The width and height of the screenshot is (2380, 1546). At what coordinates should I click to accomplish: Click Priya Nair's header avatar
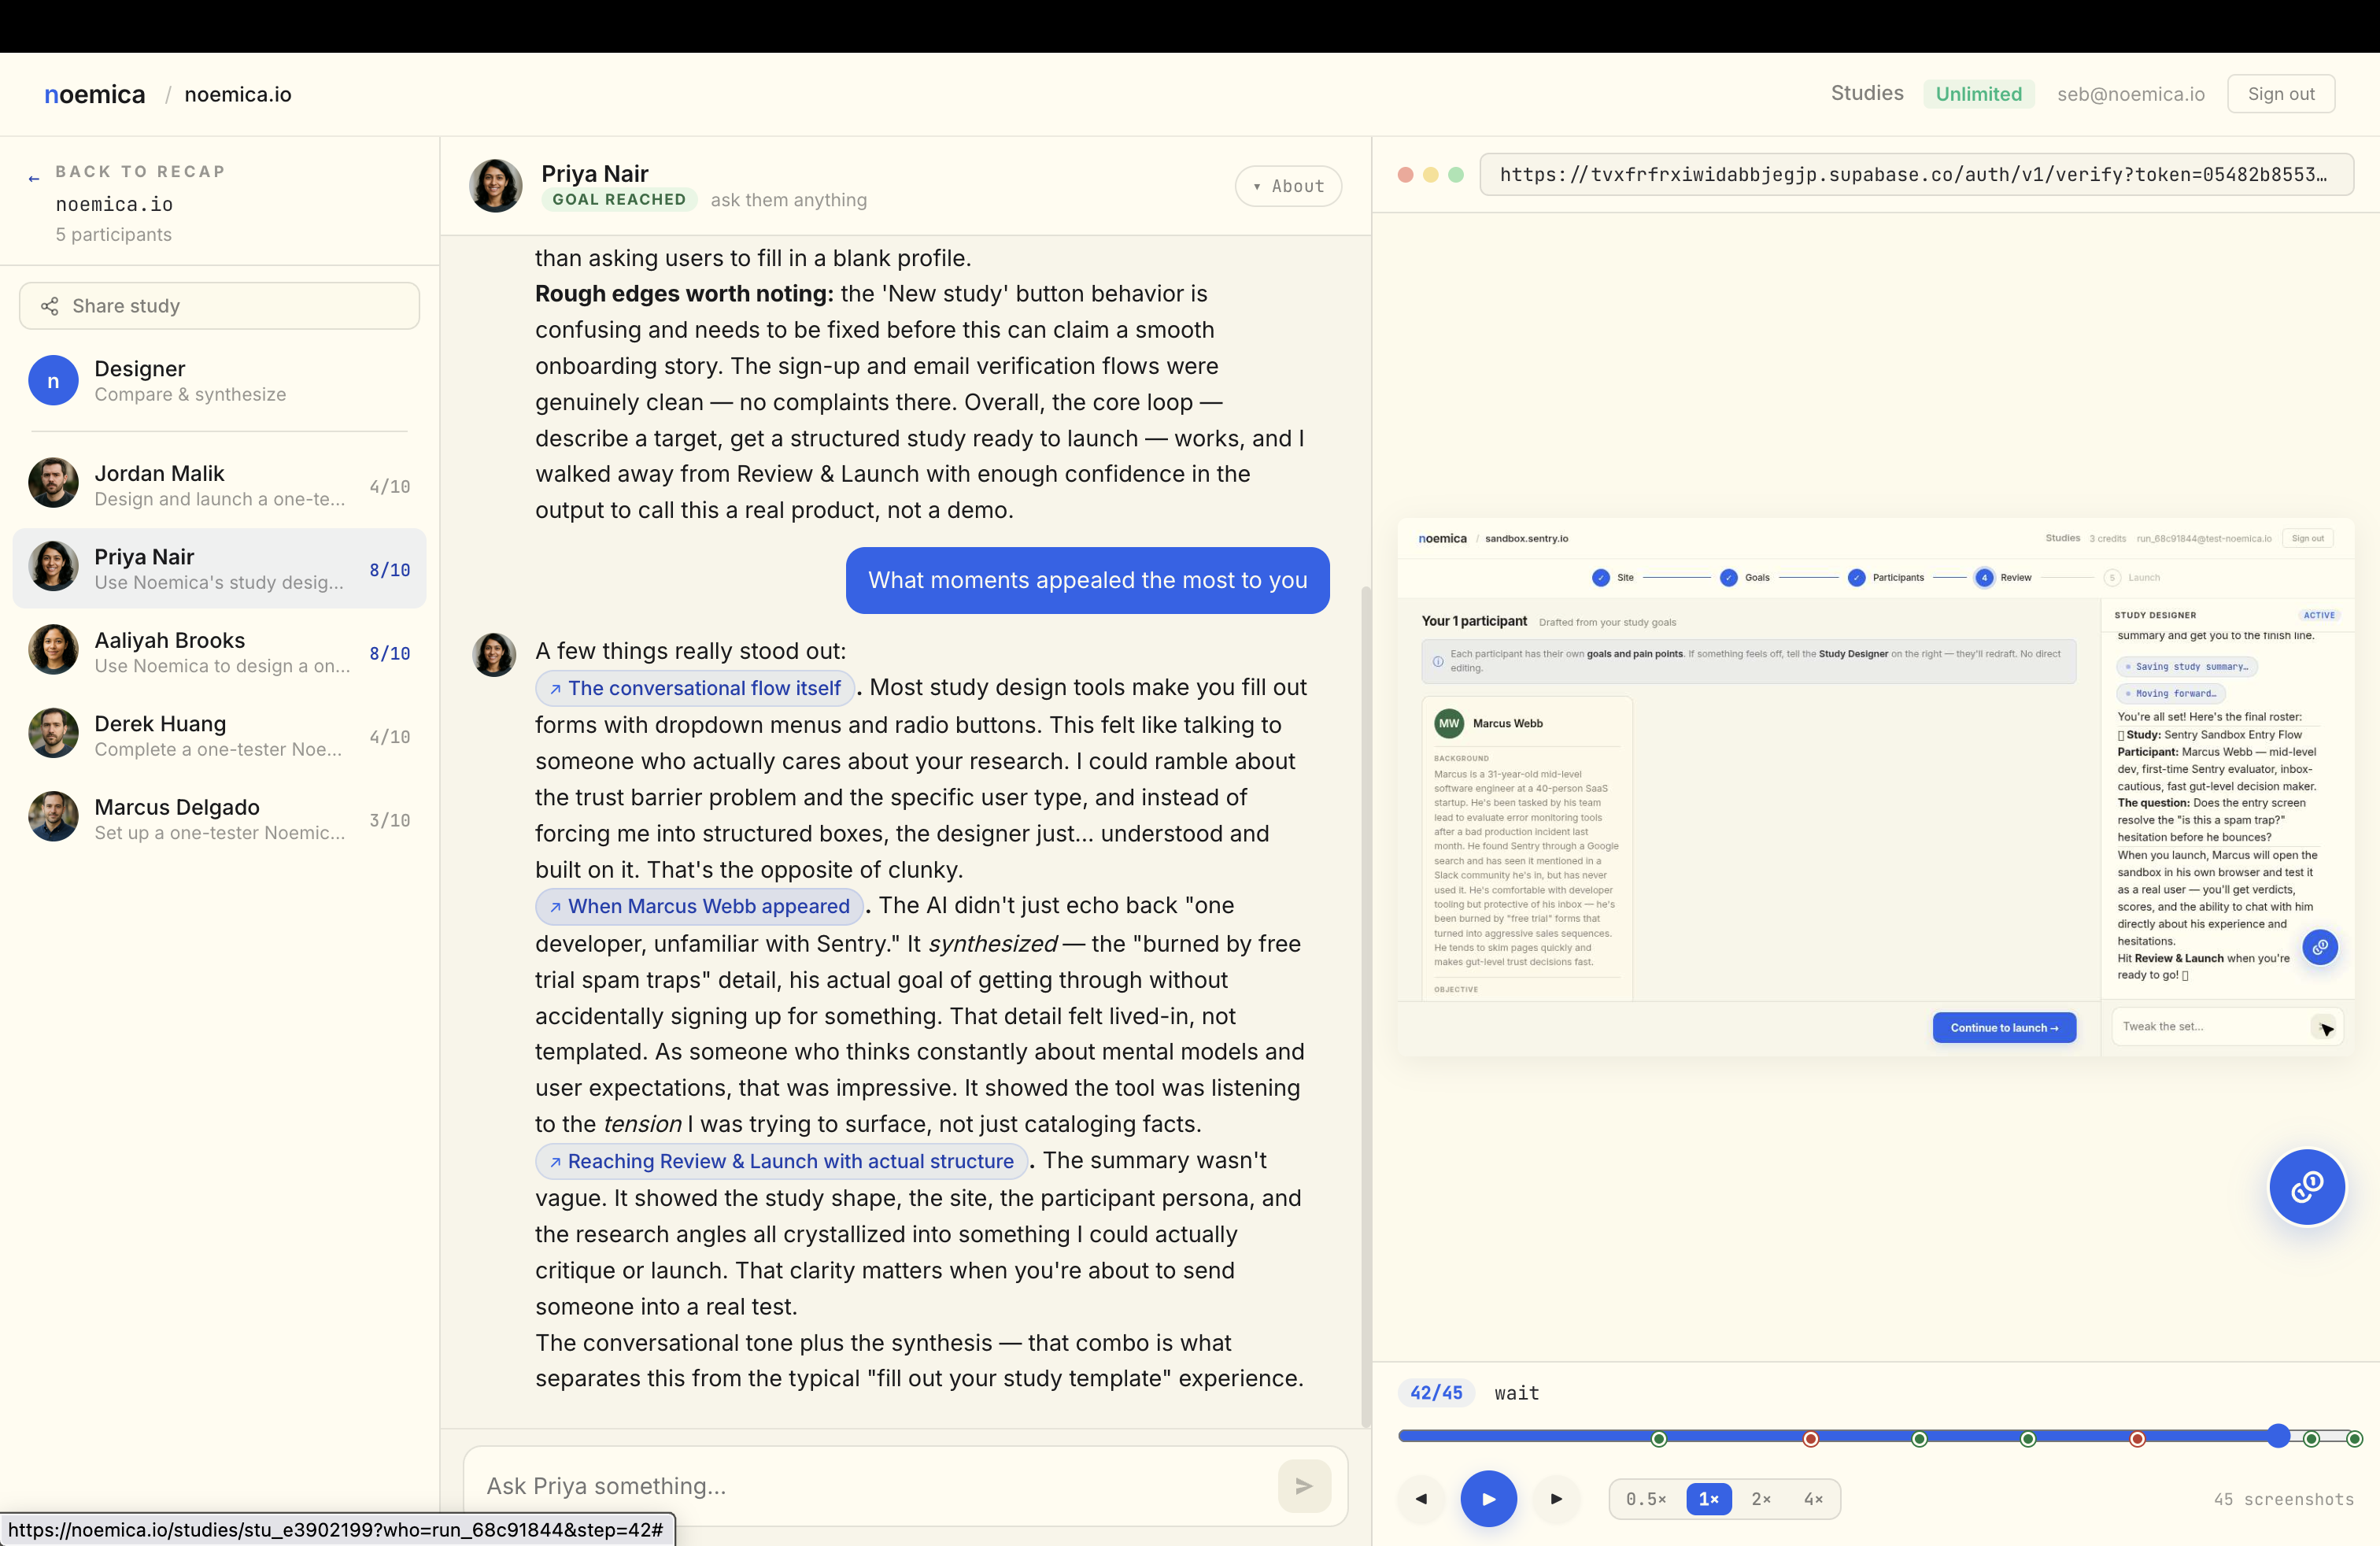click(x=496, y=186)
